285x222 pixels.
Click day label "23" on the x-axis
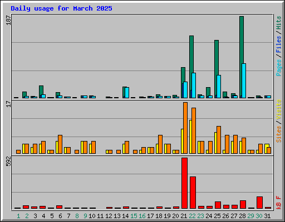200,216
